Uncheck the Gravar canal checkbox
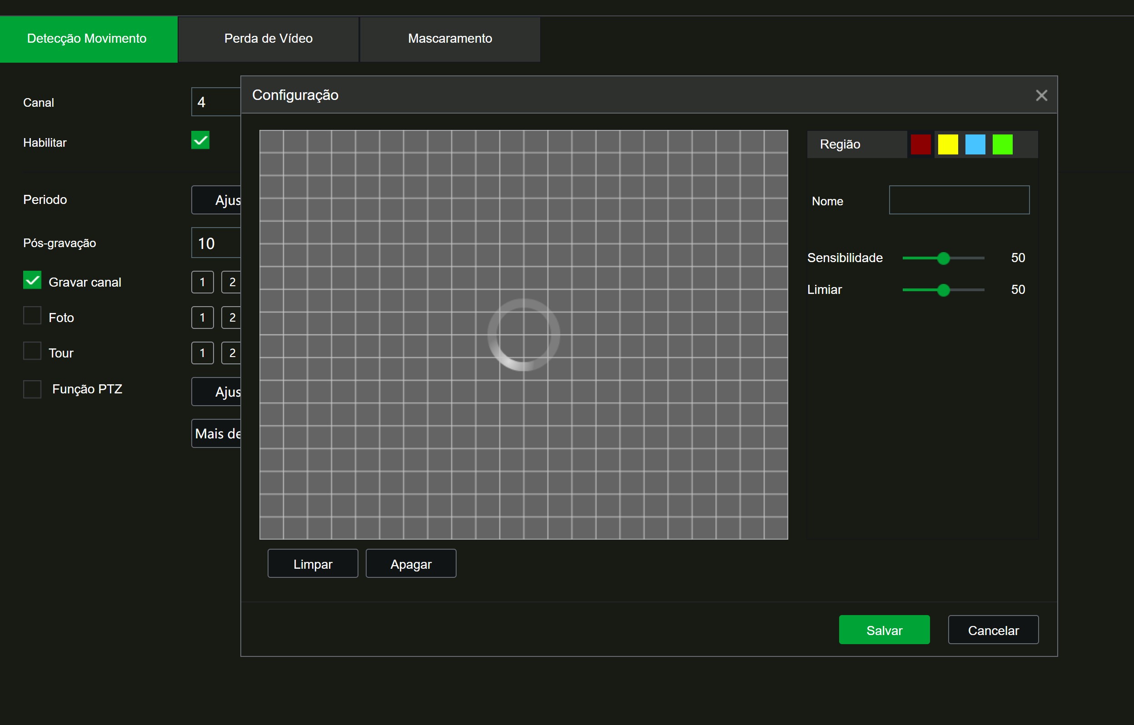This screenshot has width=1134, height=725. click(32, 280)
